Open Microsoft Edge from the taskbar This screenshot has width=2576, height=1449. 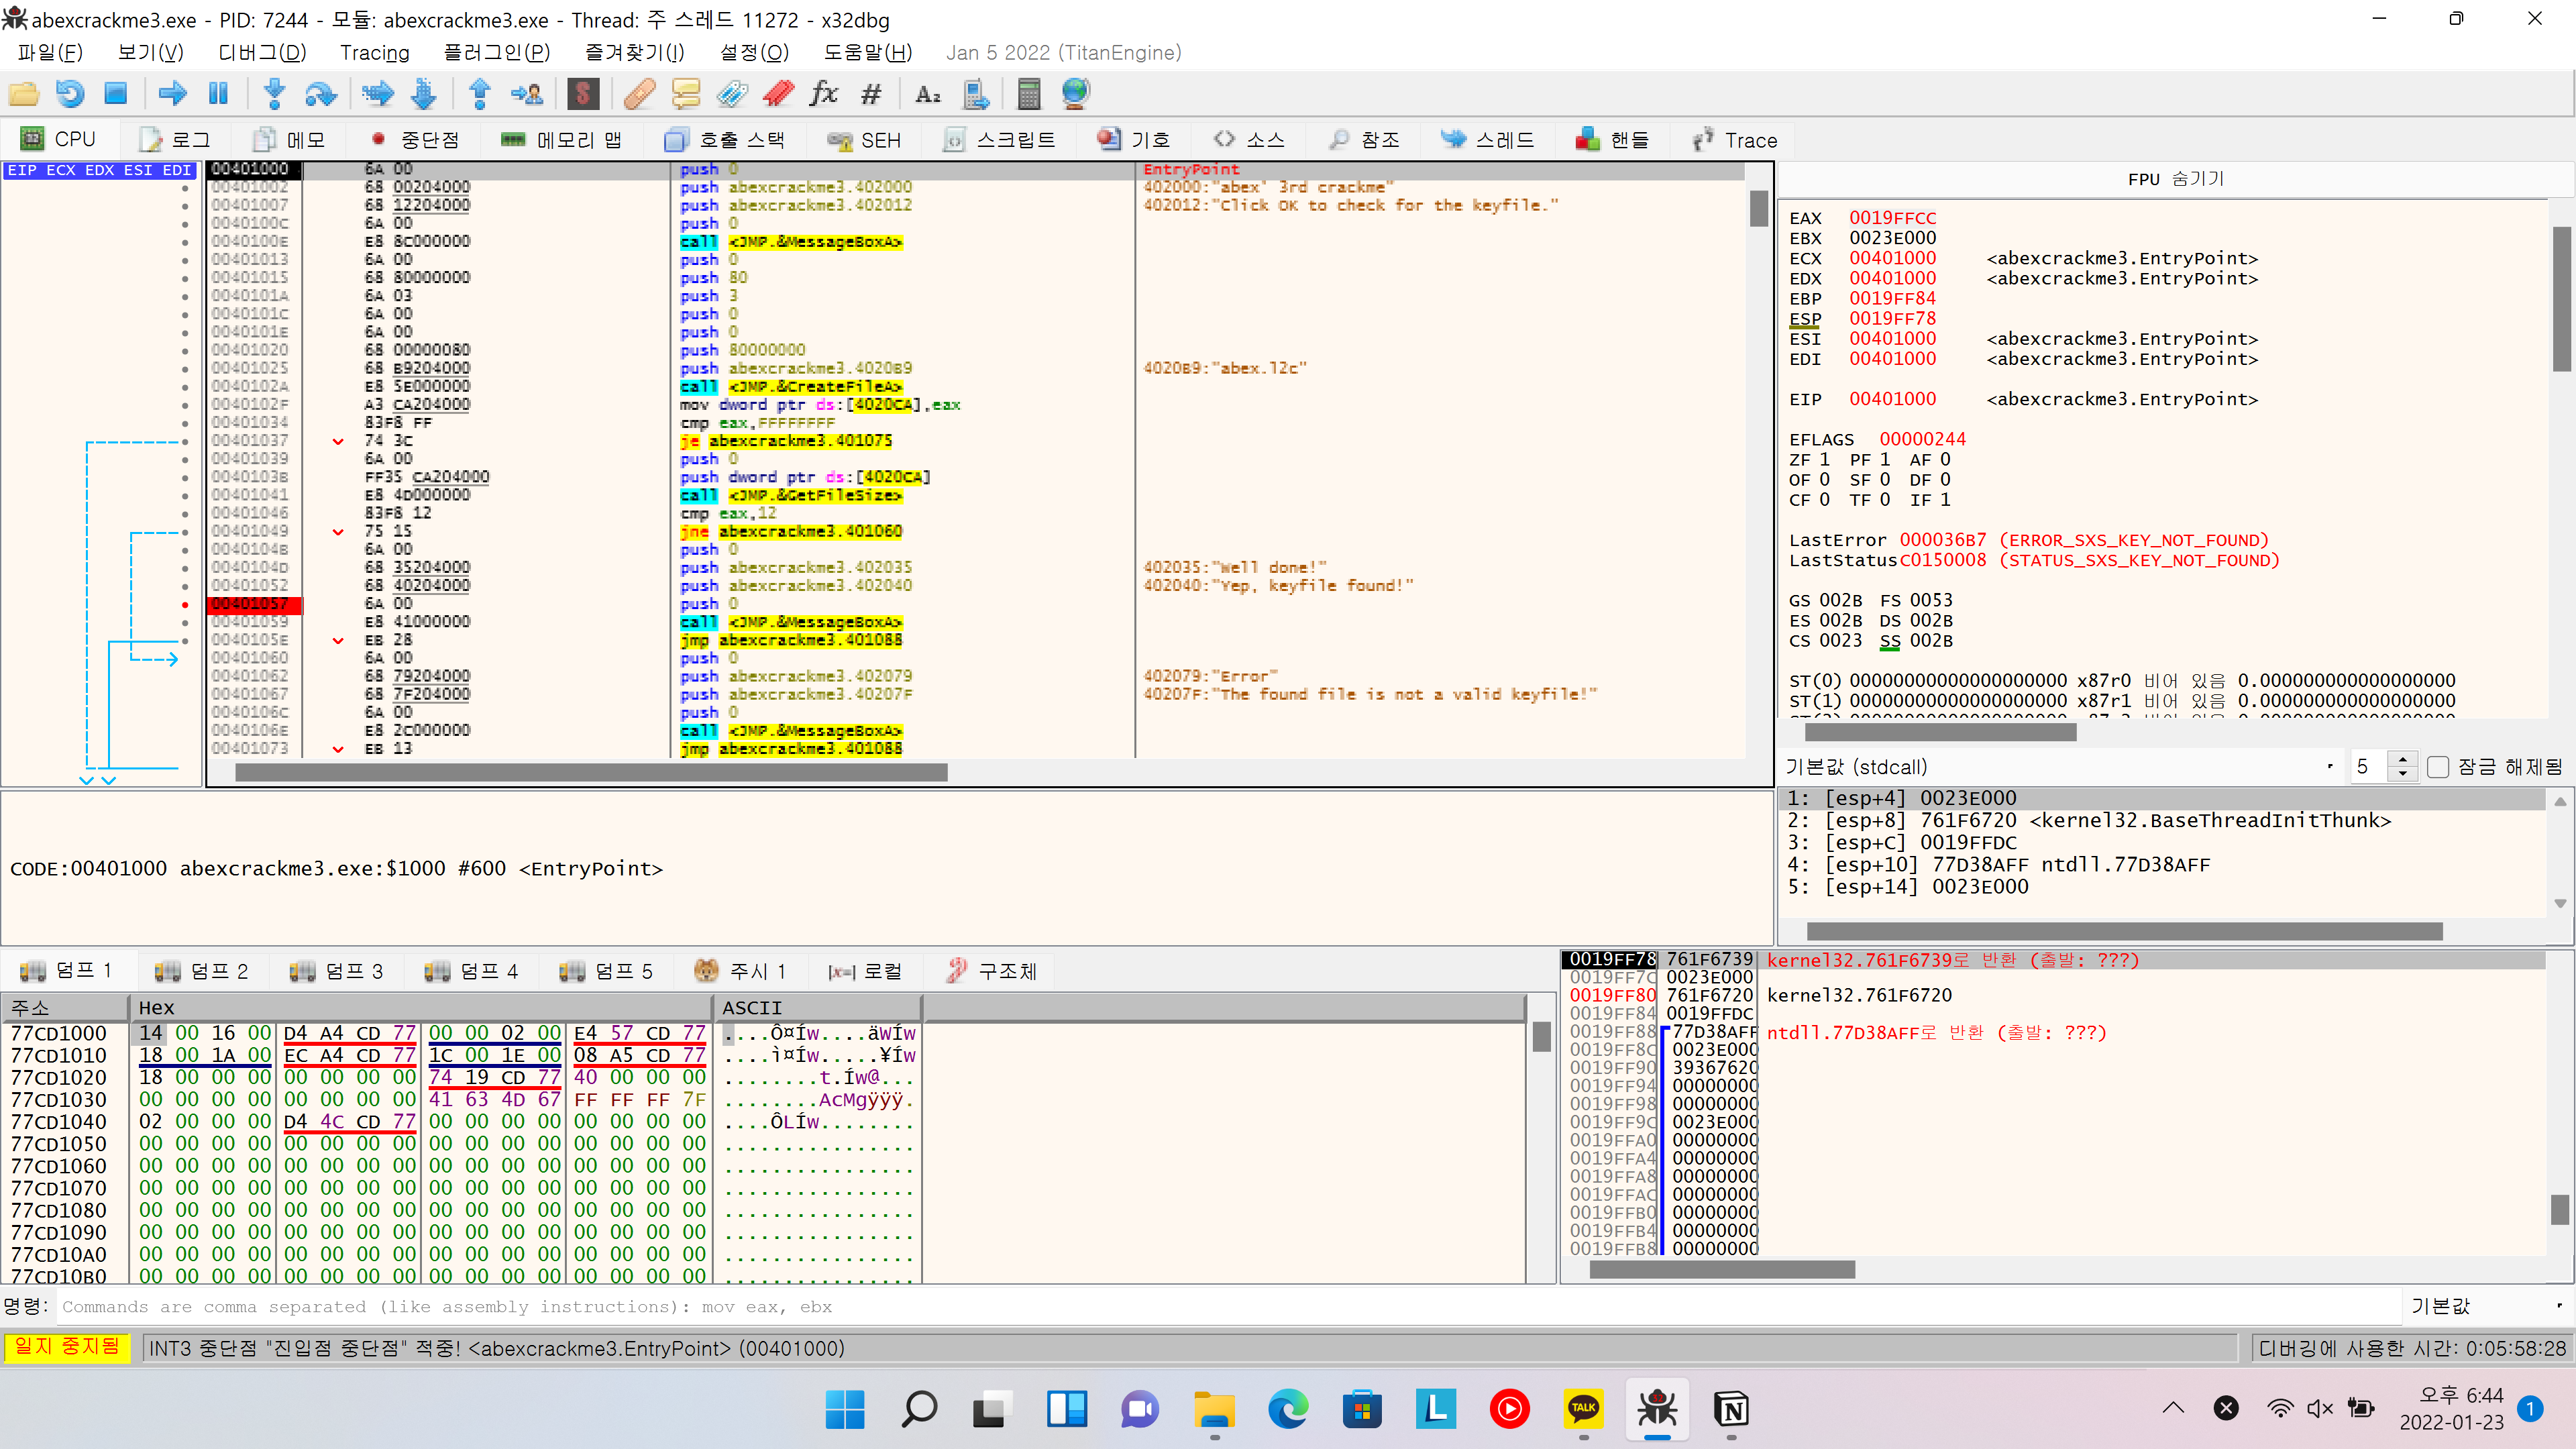[x=1288, y=1409]
